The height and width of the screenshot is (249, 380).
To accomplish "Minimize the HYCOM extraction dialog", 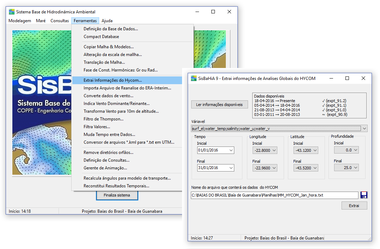I will coord(331,78).
